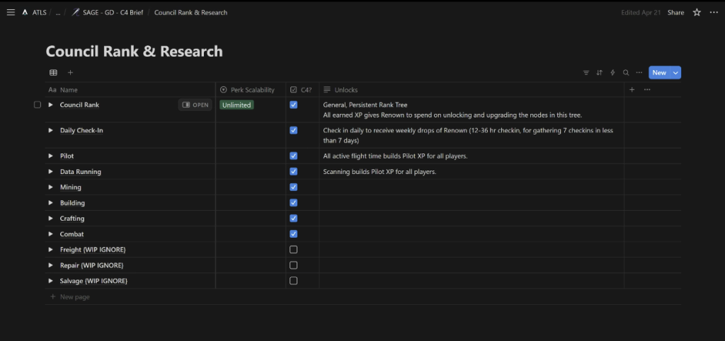
Task: Favorite this page with star icon
Action: pos(697,13)
